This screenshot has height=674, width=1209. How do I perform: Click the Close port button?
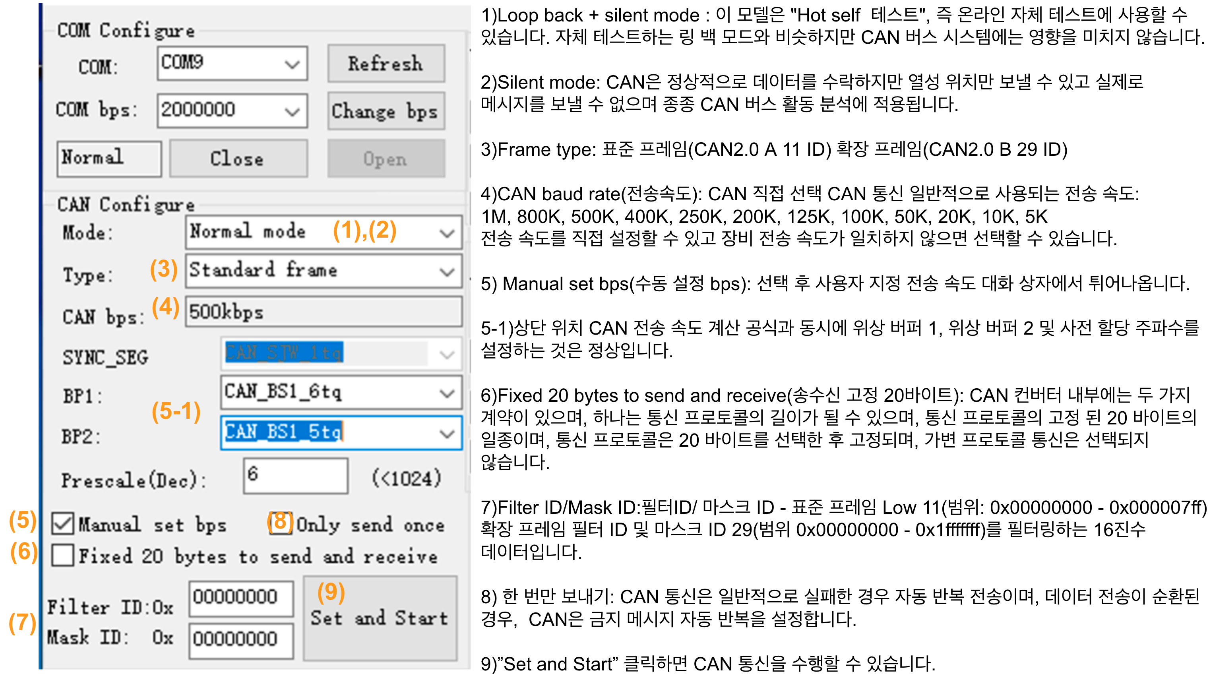point(238,159)
